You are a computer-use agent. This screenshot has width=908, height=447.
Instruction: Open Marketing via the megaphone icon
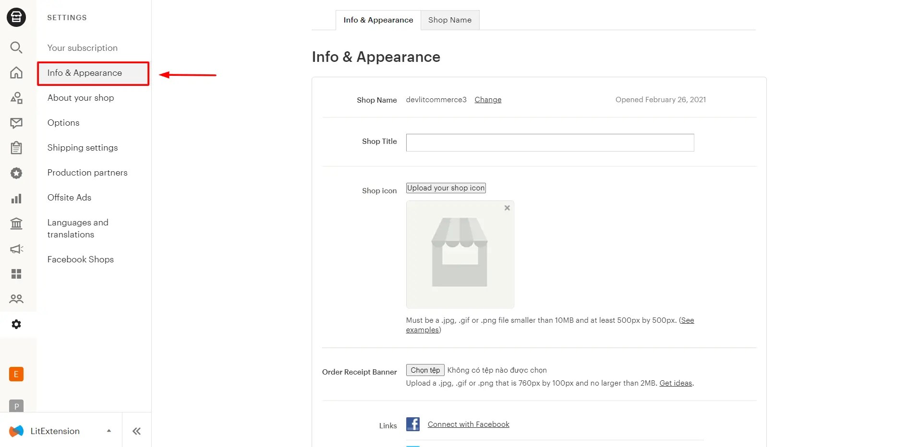pos(16,249)
